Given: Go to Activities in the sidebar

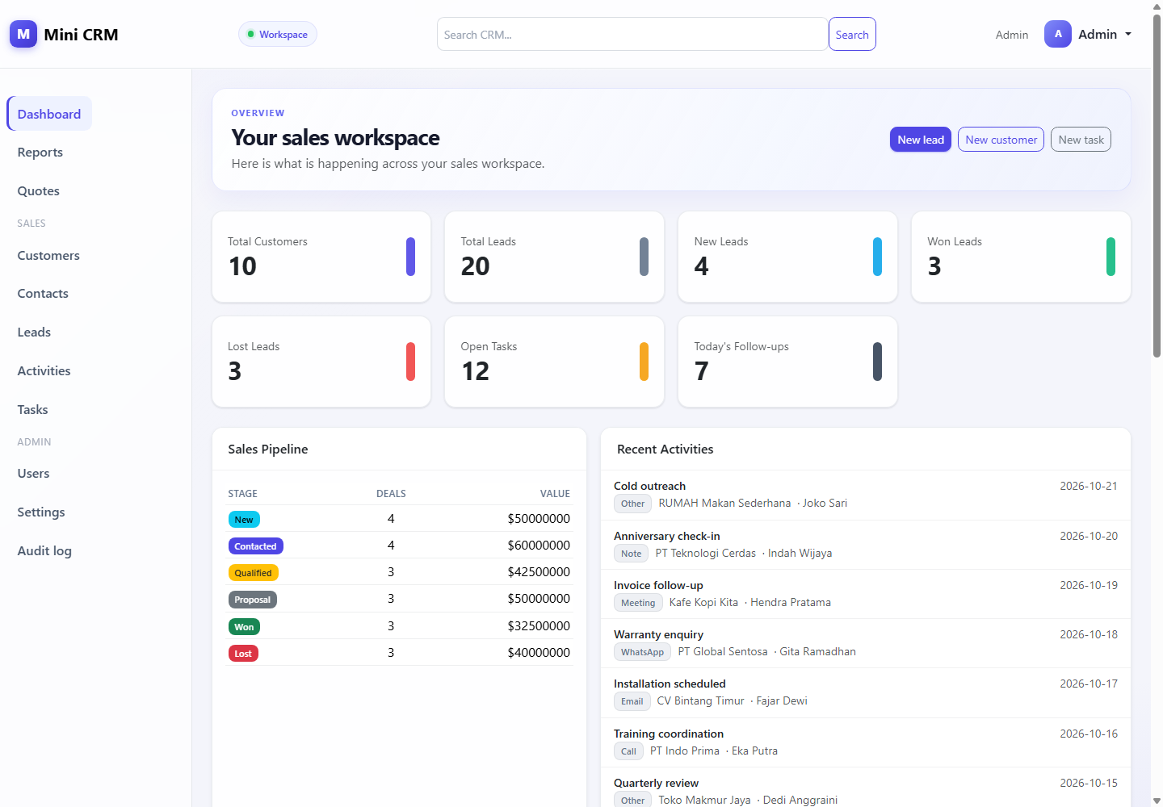Looking at the screenshot, I should 44,371.
